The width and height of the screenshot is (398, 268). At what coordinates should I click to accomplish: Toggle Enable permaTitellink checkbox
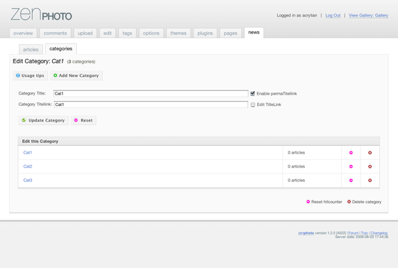coord(252,93)
